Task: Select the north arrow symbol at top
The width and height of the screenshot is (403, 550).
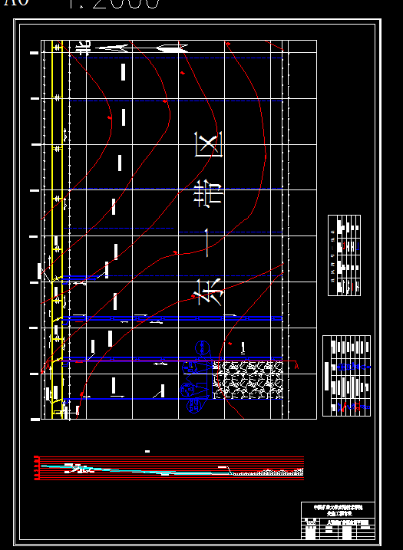Action: [141, 48]
